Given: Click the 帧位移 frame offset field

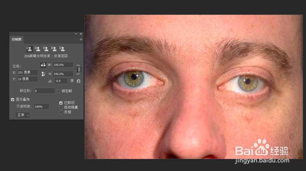Looking at the screenshot, I should (x=44, y=91).
